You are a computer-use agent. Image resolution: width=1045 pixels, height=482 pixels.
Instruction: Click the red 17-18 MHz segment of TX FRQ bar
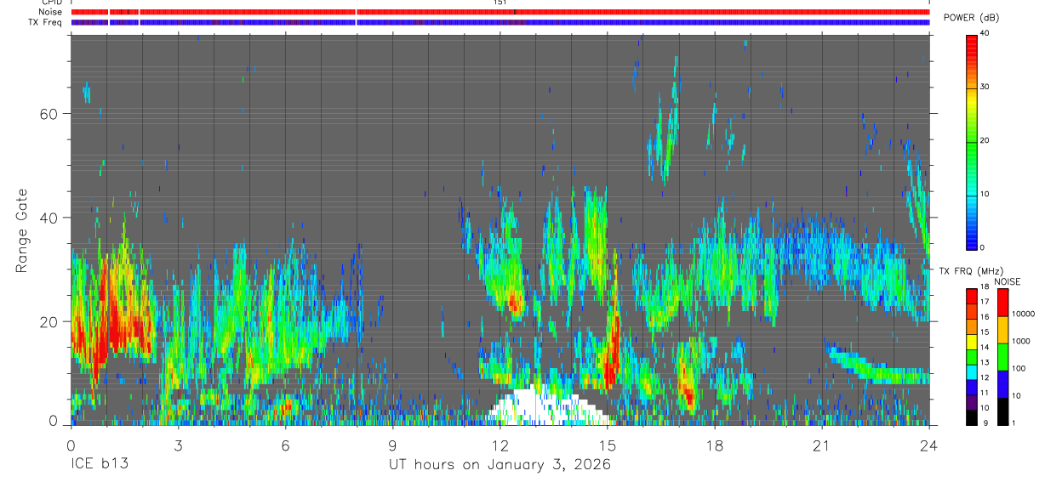971,295
